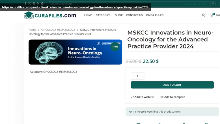The height and width of the screenshot is (124, 220).
Task: Click the product quantity input field
Action: point(137,76)
